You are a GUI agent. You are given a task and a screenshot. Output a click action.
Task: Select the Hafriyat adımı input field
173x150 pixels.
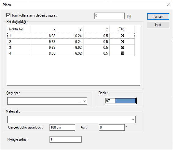[x=65, y=139]
